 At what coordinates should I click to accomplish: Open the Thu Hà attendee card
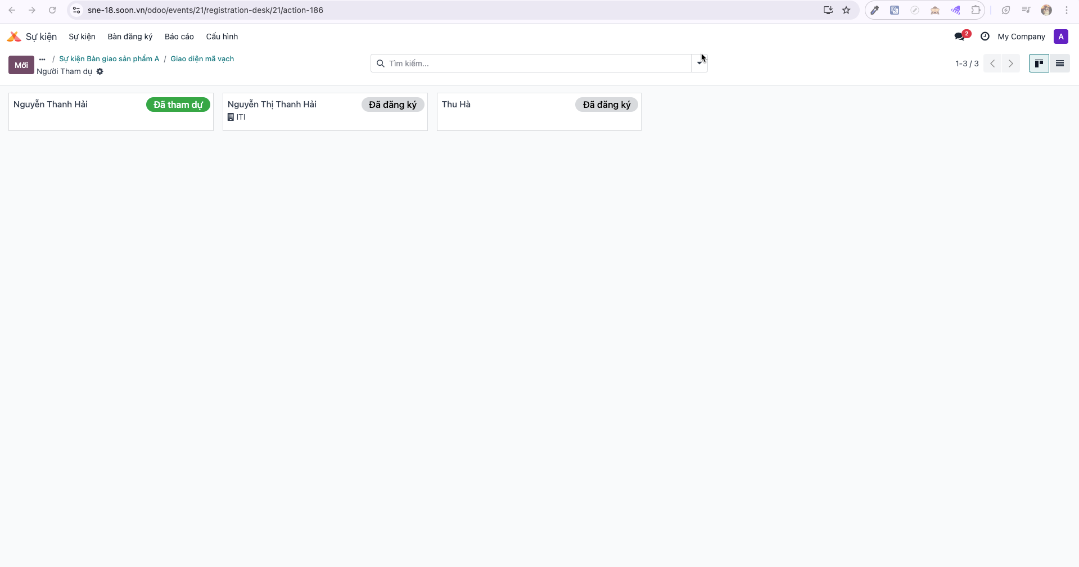click(539, 112)
